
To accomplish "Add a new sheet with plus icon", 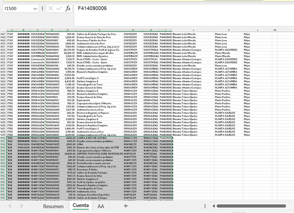I will point(125,206).
